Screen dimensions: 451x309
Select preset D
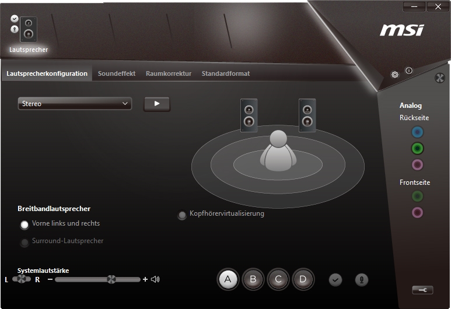[x=303, y=279]
